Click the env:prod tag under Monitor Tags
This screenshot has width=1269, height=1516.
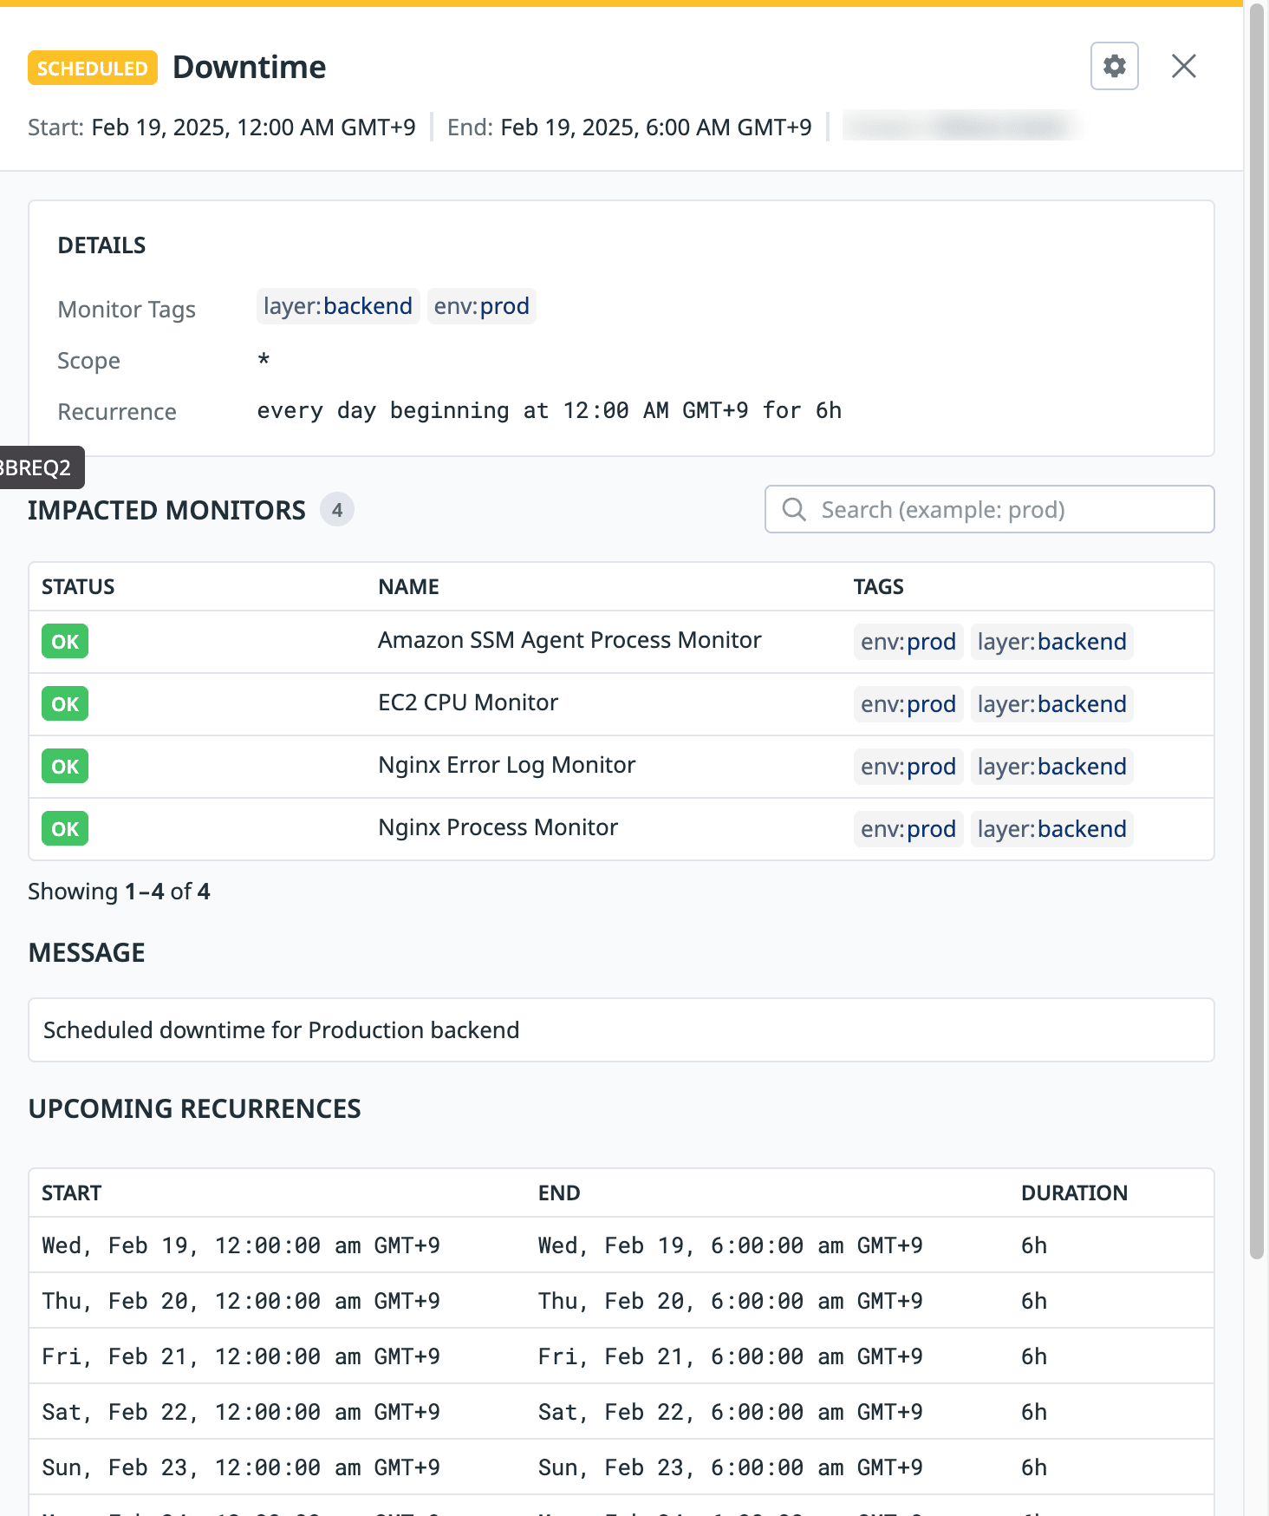[x=482, y=306]
